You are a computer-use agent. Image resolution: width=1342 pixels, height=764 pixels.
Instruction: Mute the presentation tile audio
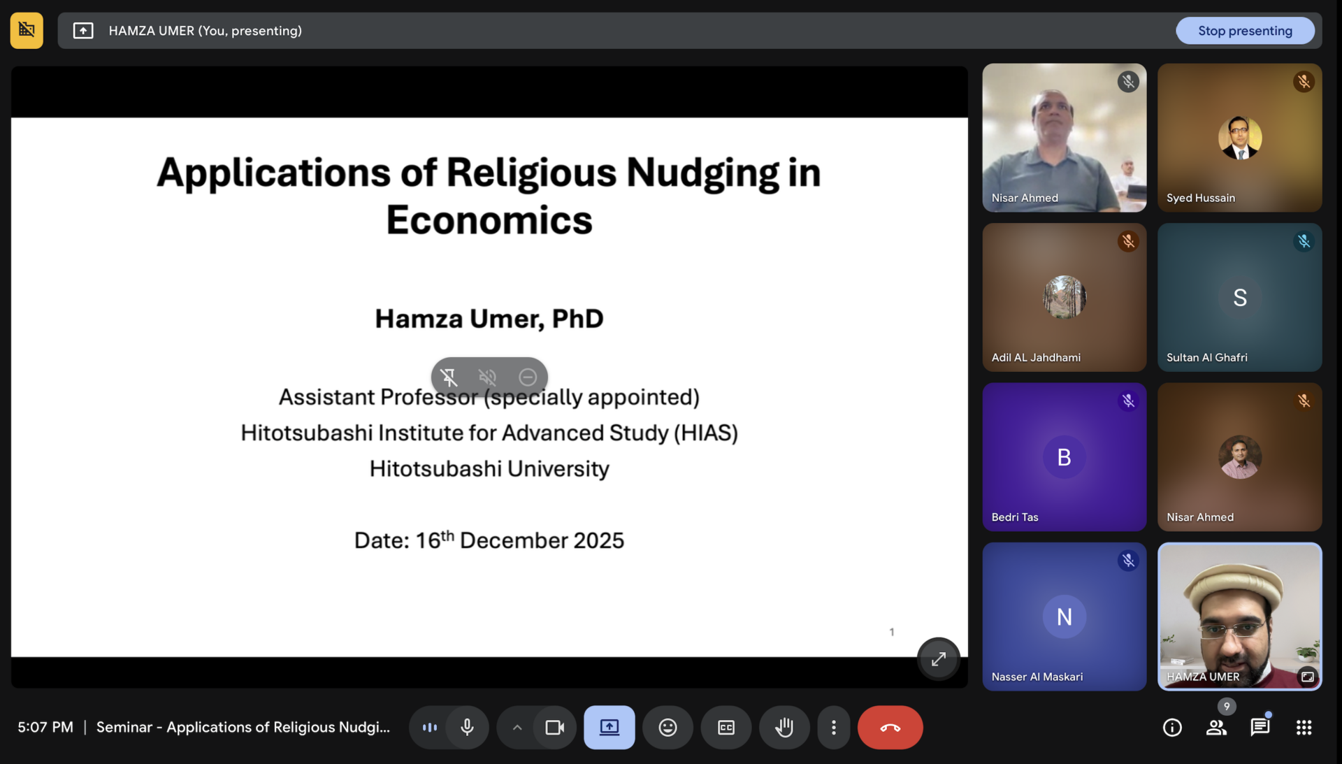[488, 377]
